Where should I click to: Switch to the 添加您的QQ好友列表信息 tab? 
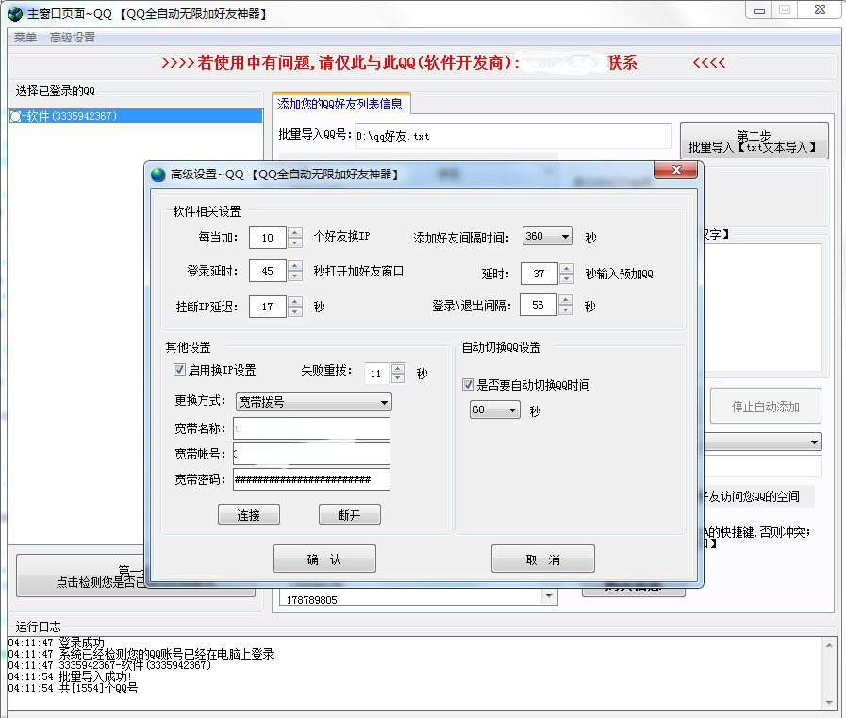[x=340, y=104]
